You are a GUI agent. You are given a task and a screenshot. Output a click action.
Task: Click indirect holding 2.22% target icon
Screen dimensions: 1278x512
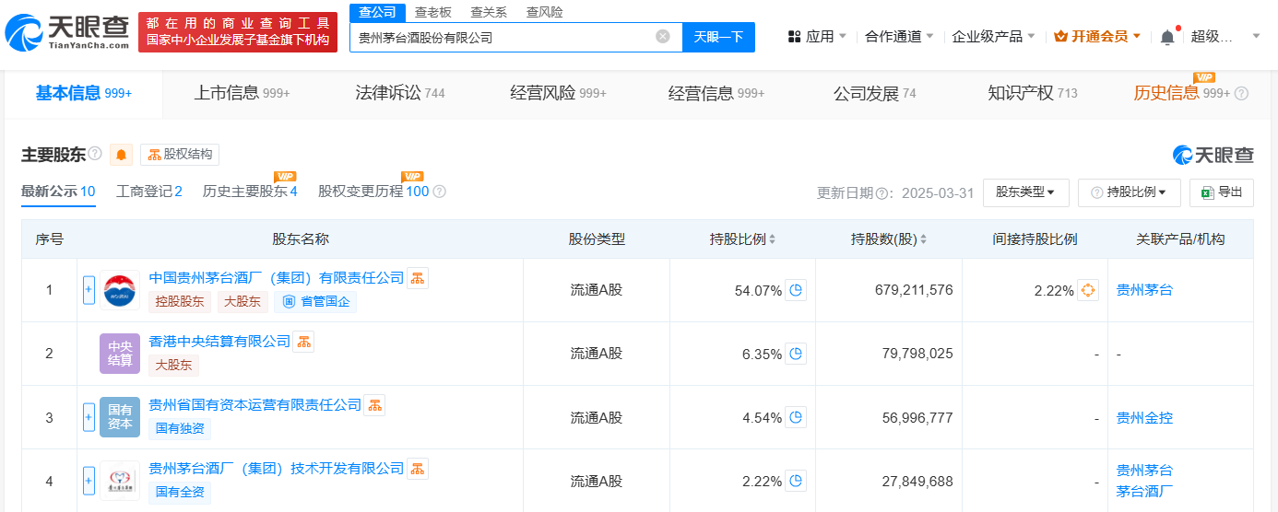point(1088,290)
